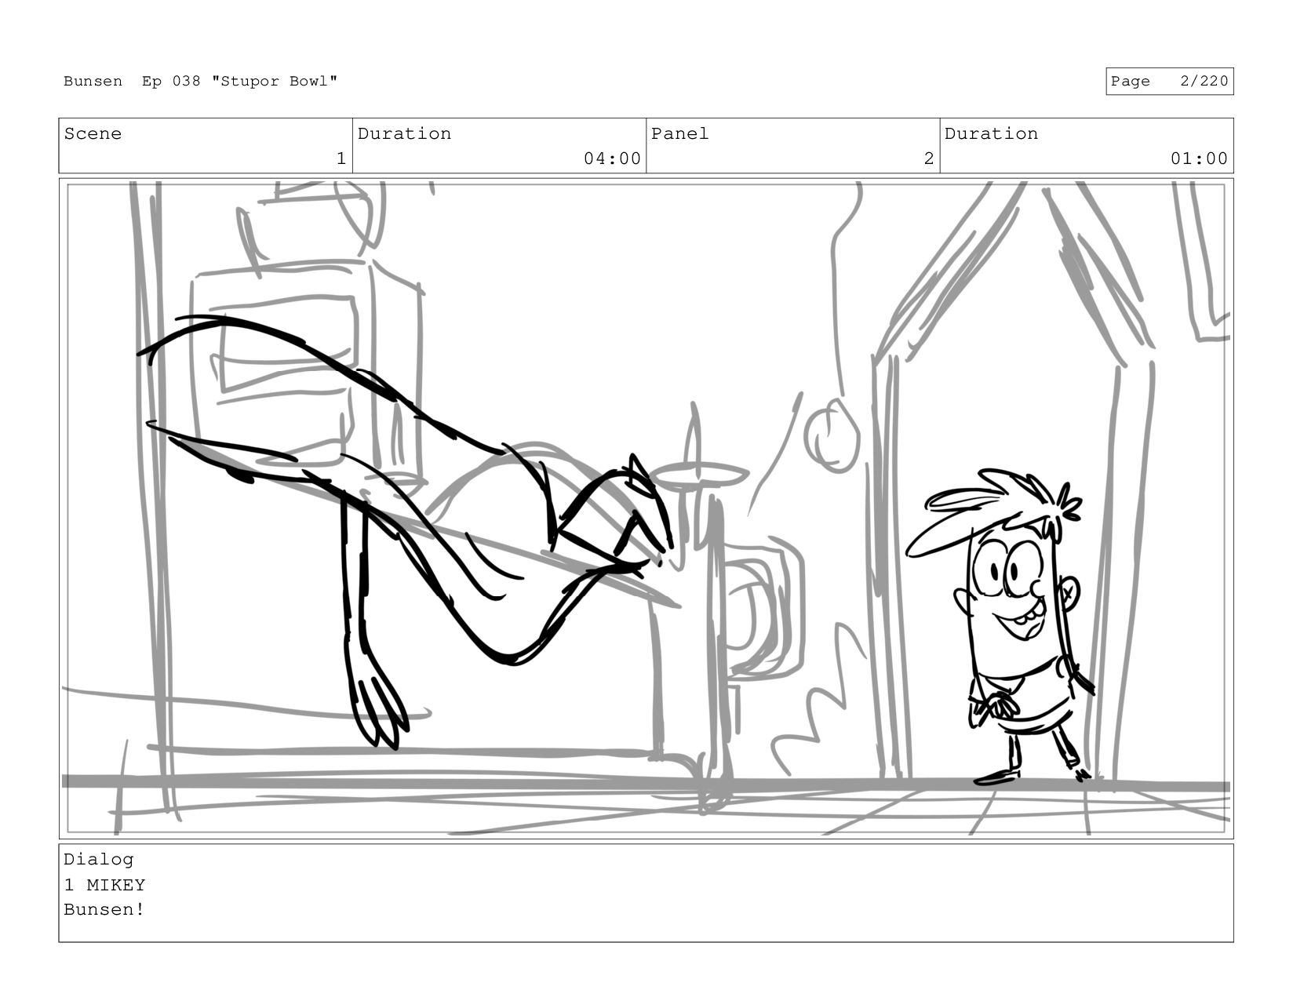Viewport: 1293px width, 1001px height.
Task: Click the 'Scene' label
Action: tap(93, 134)
